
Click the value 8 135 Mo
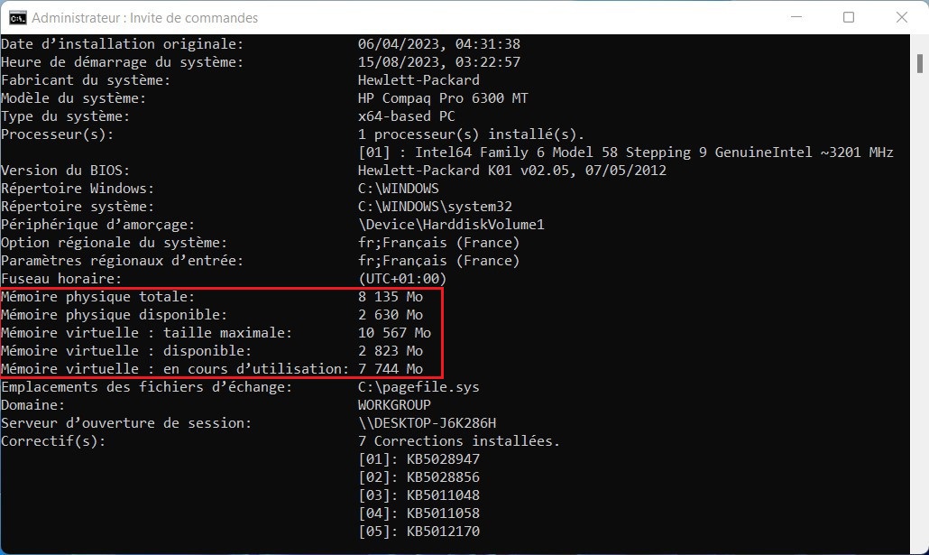pyautogui.click(x=391, y=297)
